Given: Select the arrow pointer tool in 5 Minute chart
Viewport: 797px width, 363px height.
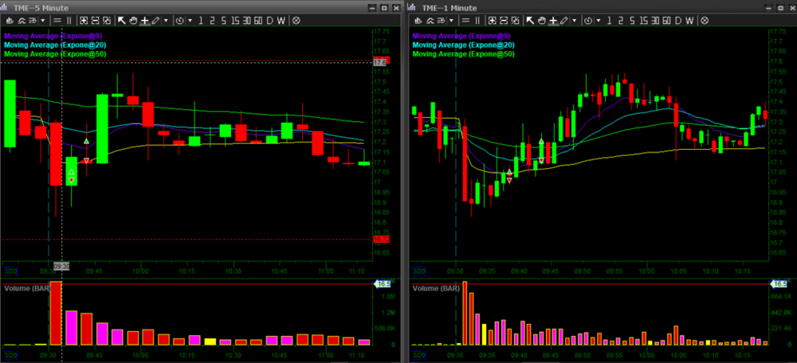Looking at the screenshot, I should (x=122, y=20).
